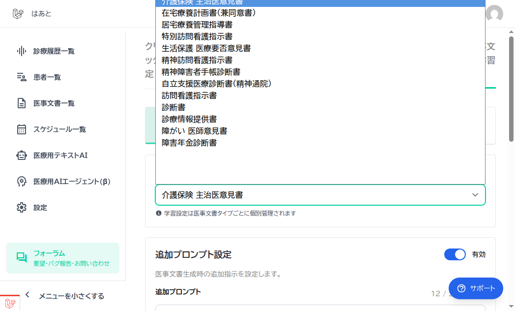Click the サポート button
This screenshot has width=515, height=311.
point(476,288)
